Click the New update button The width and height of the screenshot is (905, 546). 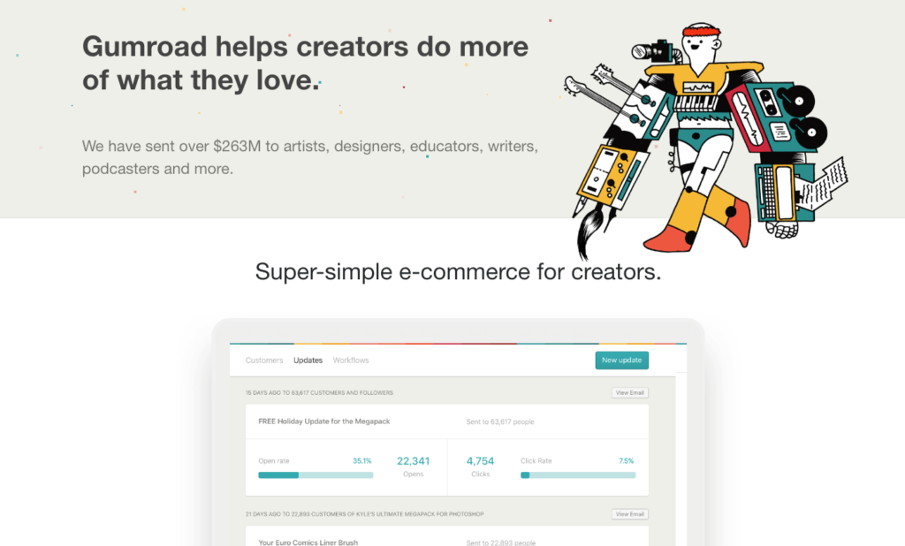[x=621, y=360]
